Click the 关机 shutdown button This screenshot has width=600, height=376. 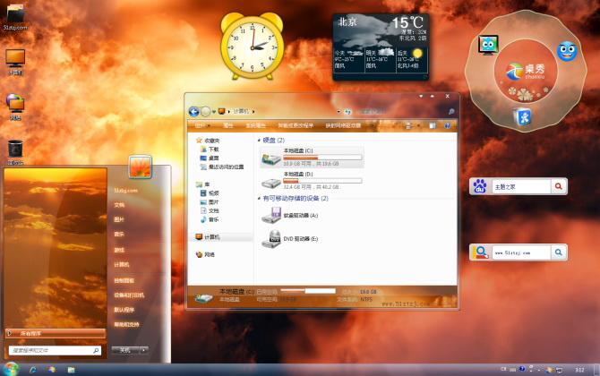pyautogui.click(x=125, y=350)
